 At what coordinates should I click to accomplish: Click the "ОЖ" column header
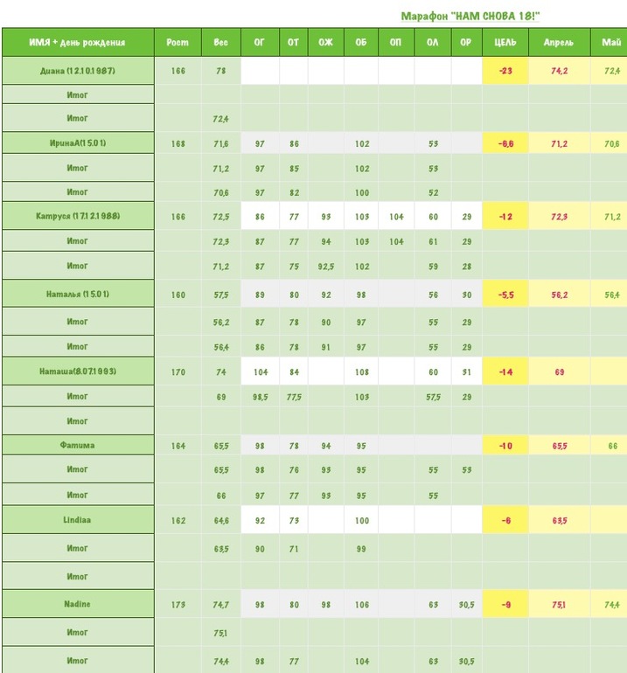pos(327,42)
